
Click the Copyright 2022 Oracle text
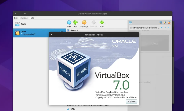pyautogui.click(x=116, y=97)
